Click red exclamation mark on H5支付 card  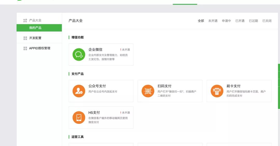tap(121, 113)
